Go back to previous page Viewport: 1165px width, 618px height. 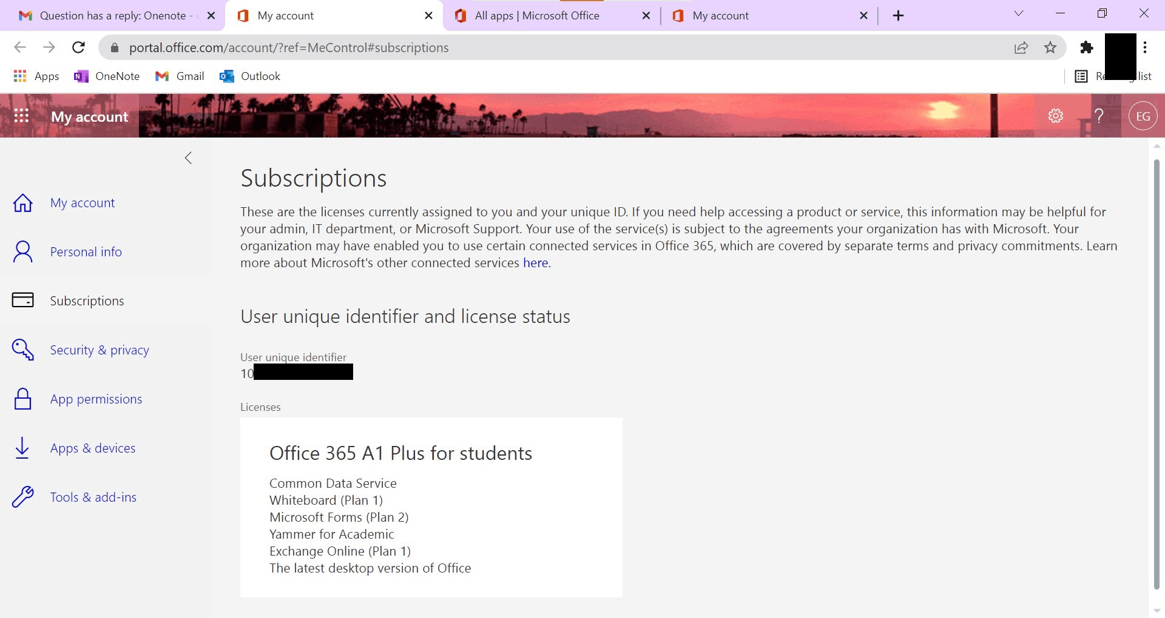coord(20,47)
